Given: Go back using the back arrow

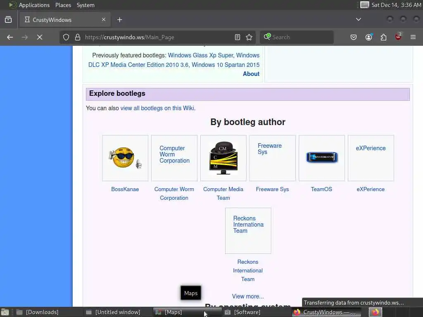Looking at the screenshot, I should coord(10,37).
